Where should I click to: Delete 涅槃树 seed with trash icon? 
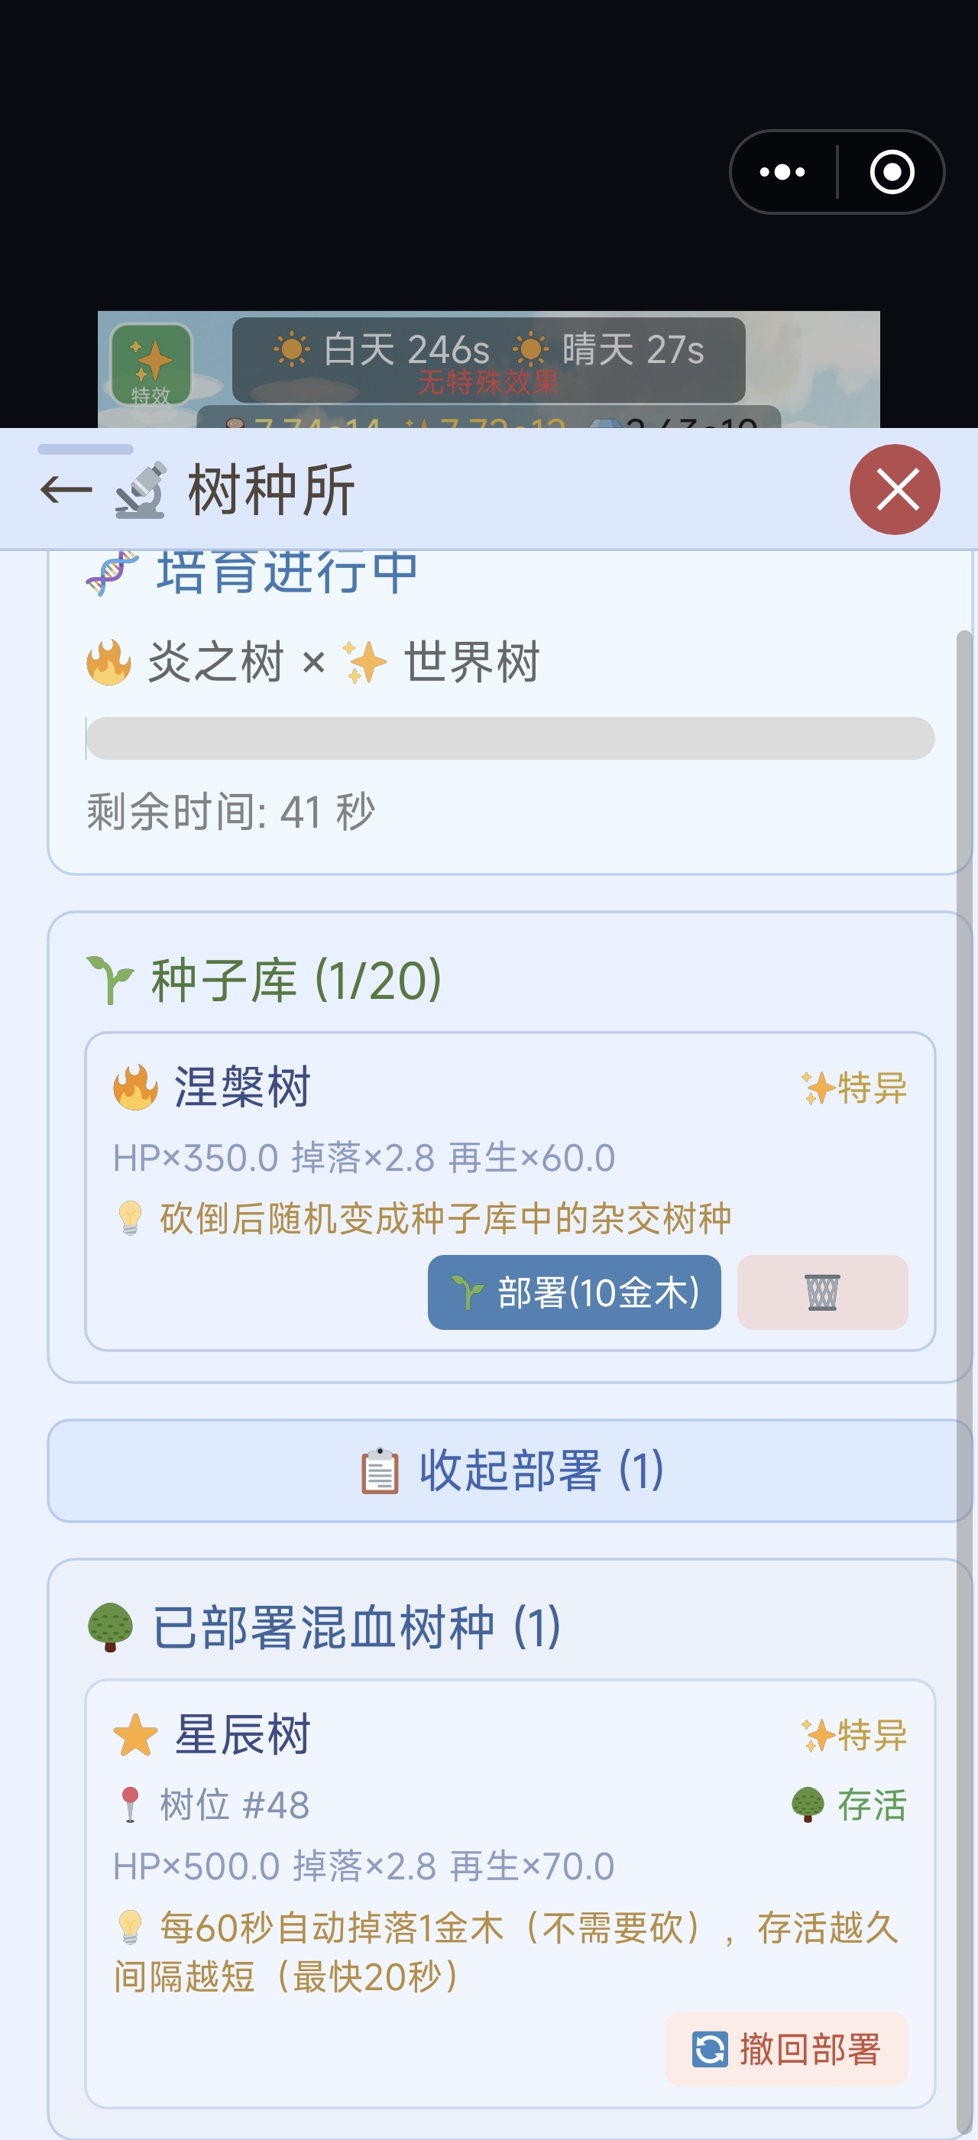(x=822, y=1292)
